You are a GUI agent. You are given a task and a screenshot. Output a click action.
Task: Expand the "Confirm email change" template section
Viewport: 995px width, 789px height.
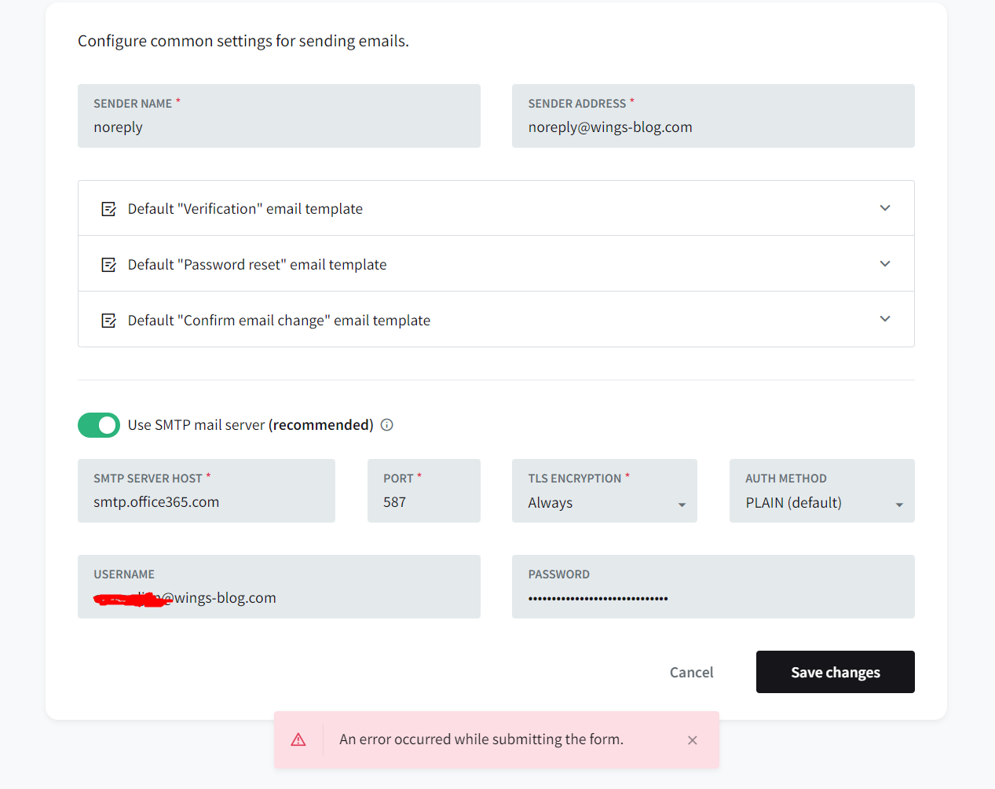[x=884, y=320]
